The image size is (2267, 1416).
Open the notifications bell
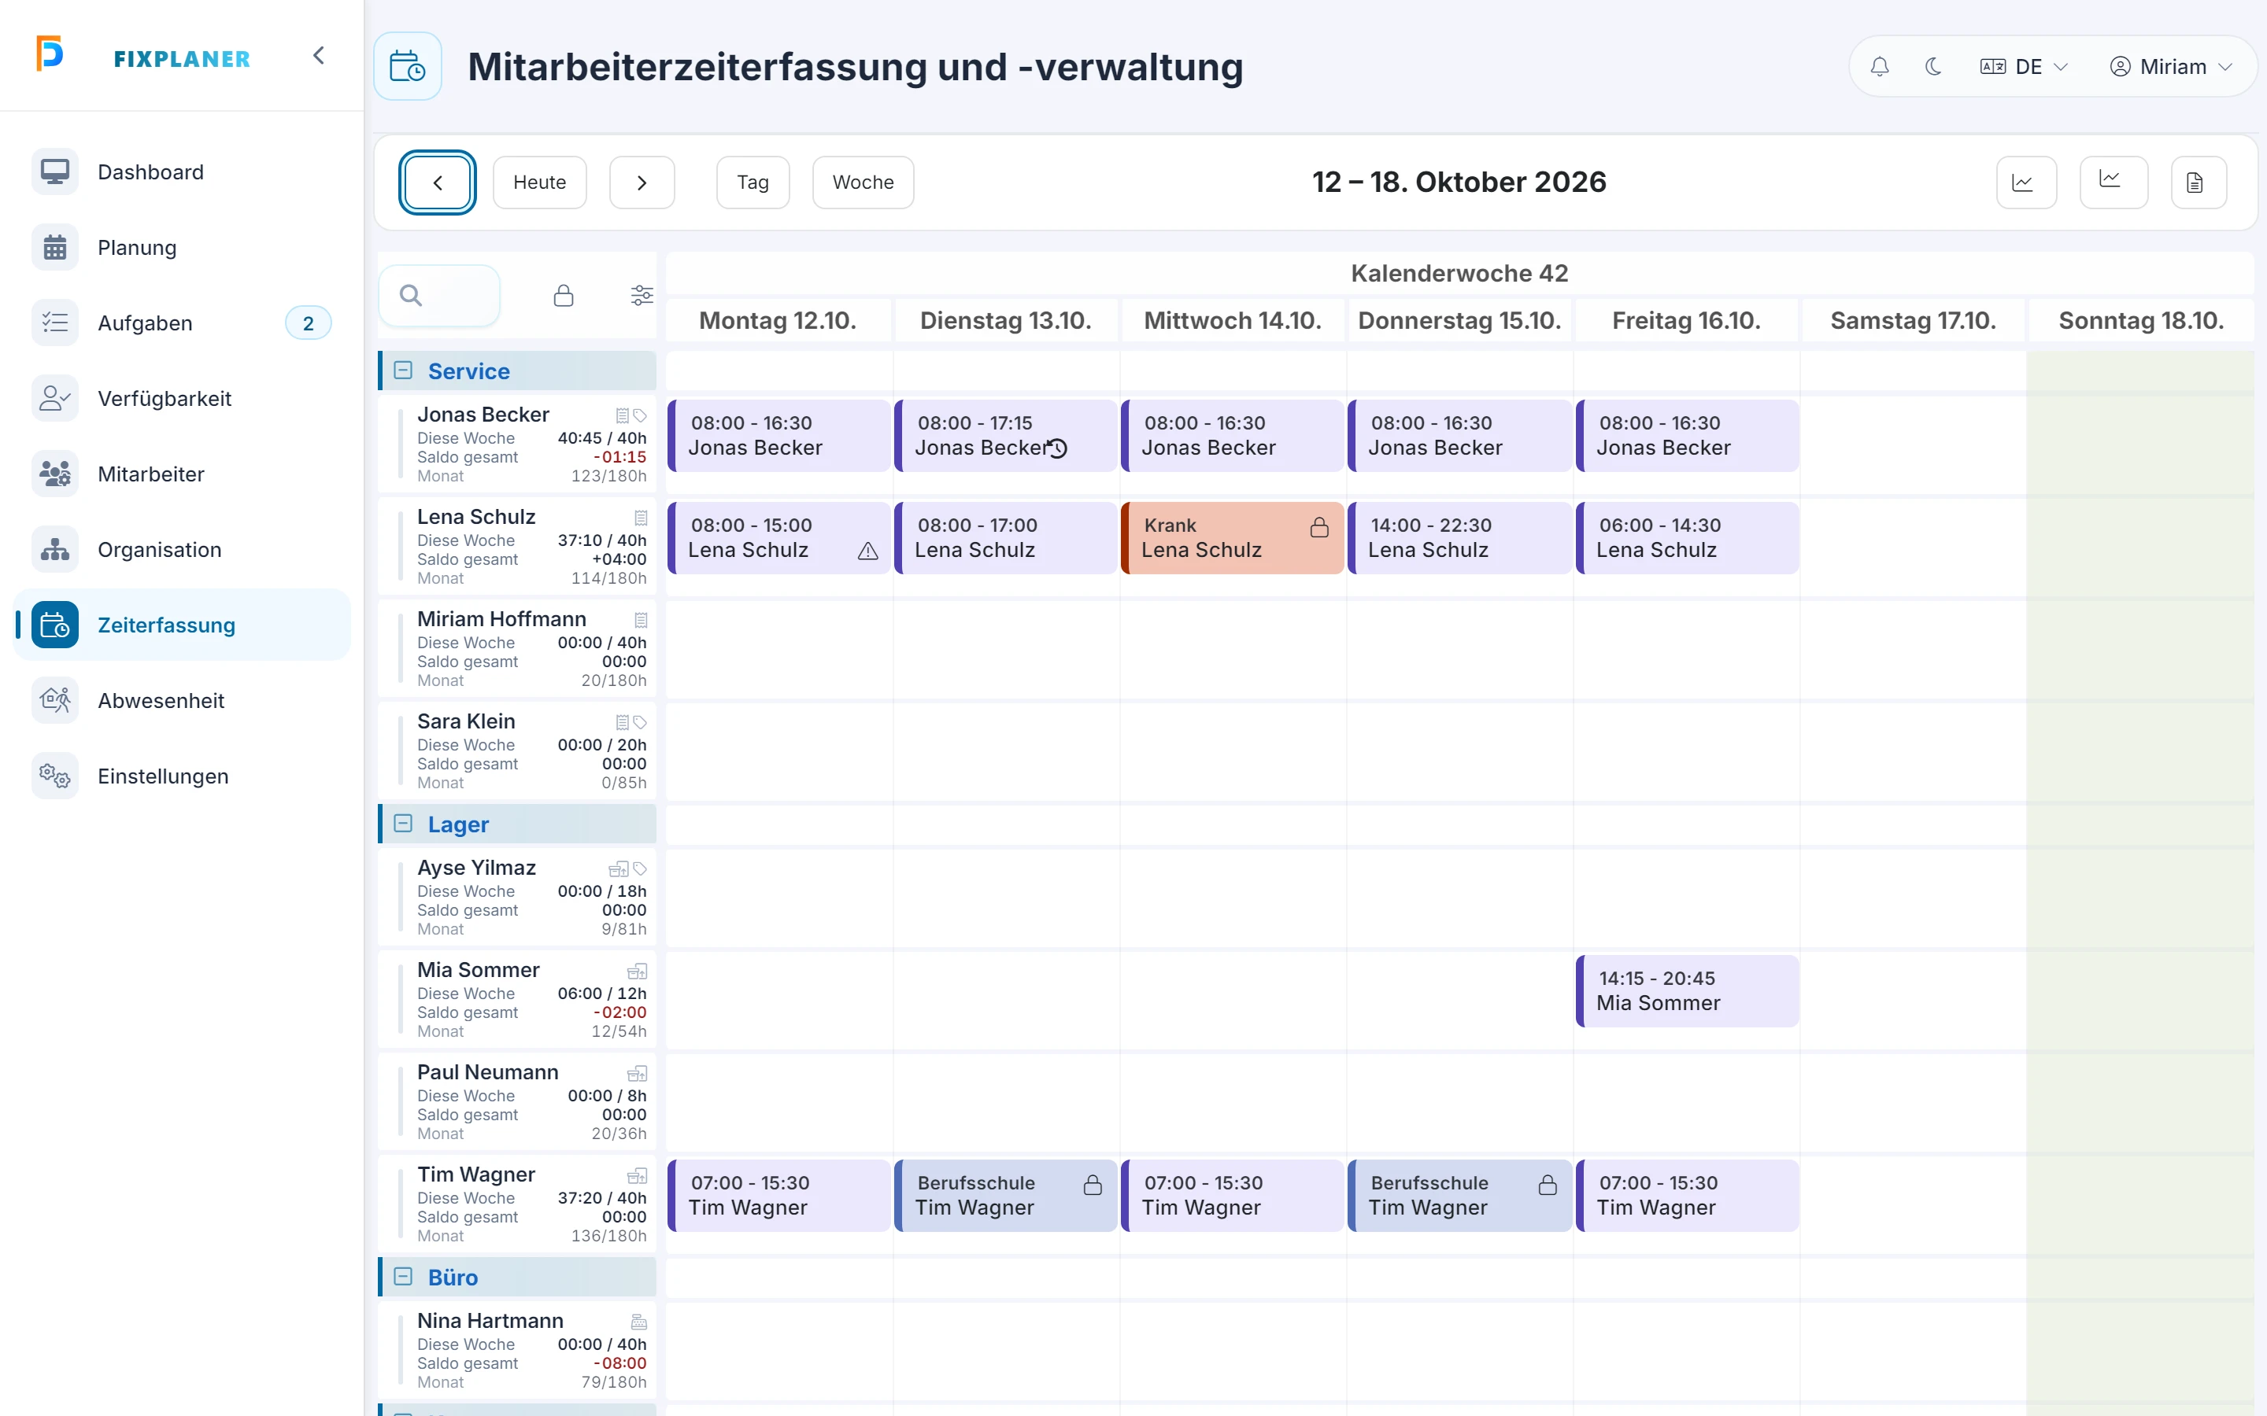click(1879, 67)
